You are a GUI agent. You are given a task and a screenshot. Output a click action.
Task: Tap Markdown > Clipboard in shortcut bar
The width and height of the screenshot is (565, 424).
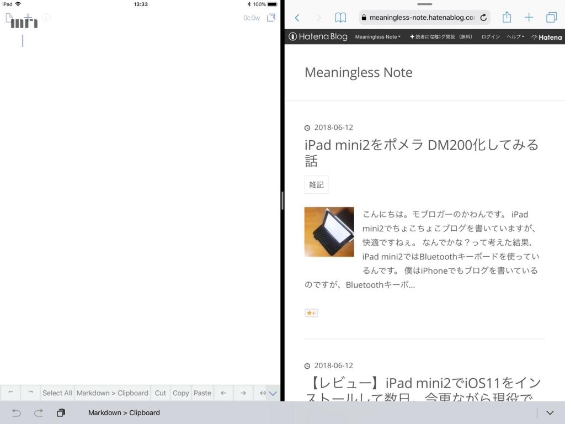tap(124, 413)
